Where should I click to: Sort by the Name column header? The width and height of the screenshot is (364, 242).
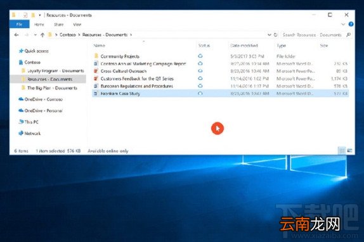(x=100, y=46)
